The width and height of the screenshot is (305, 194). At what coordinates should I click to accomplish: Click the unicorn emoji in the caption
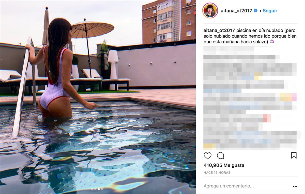(x=272, y=42)
